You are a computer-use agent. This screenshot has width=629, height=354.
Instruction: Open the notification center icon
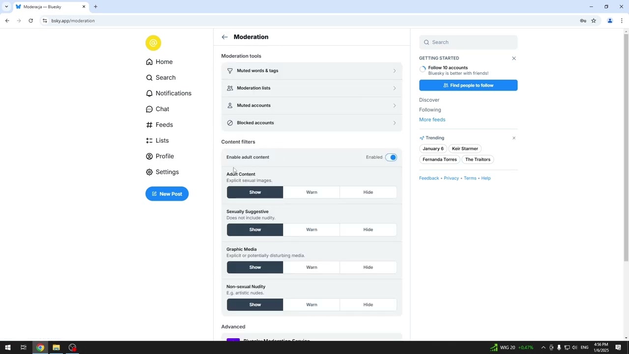[x=619, y=348]
